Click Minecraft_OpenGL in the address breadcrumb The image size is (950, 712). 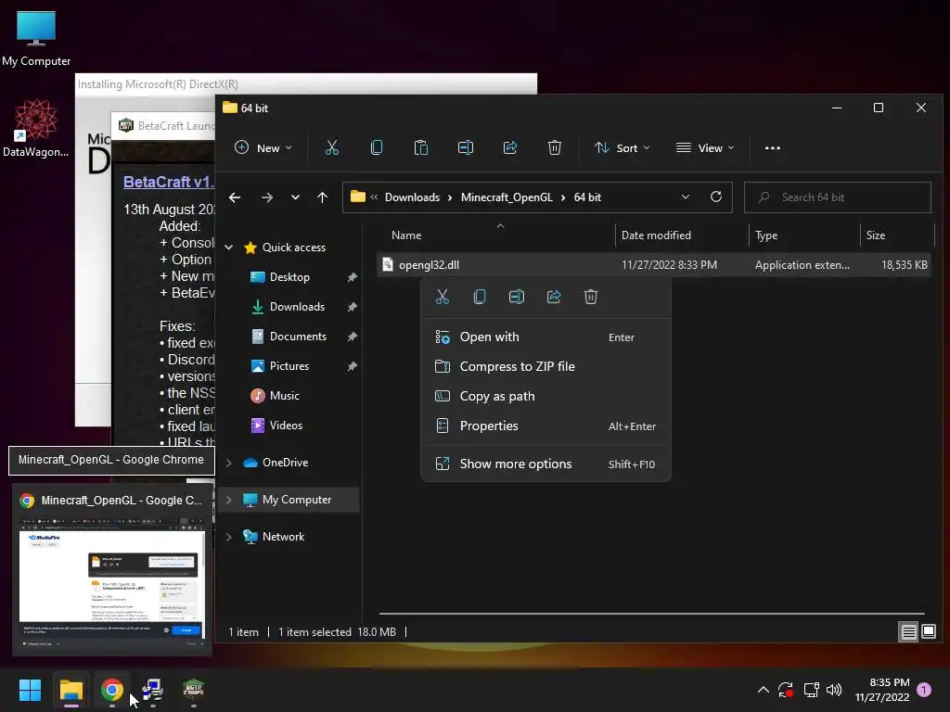[507, 197]
